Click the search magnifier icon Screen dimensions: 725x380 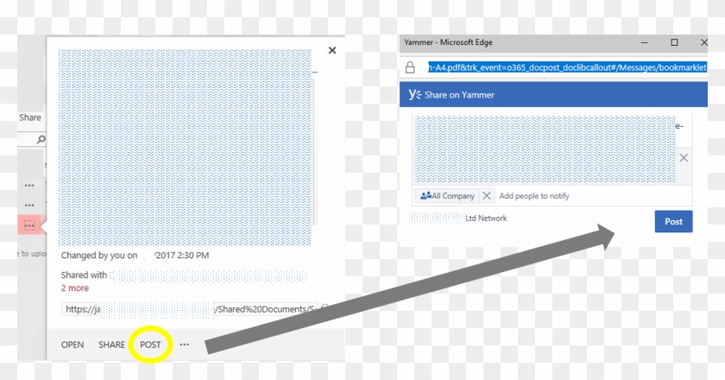tap(41, 139)
